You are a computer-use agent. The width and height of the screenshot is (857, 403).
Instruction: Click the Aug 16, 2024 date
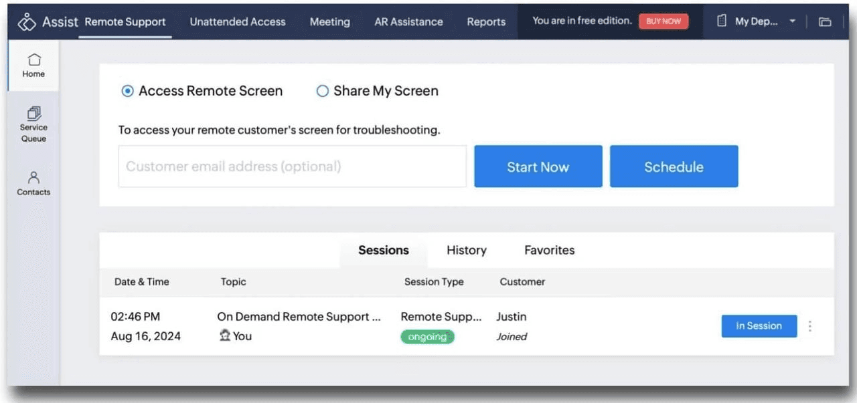tap(145, 336)
